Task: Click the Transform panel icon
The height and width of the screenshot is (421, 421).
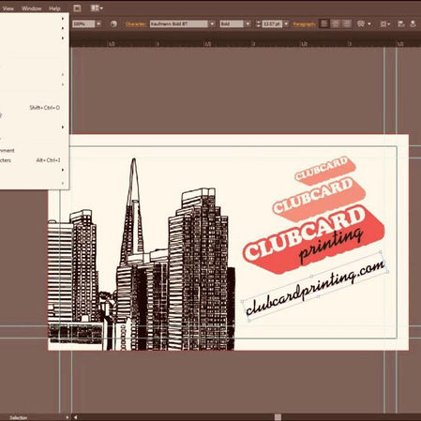Action: coord(401,24)
